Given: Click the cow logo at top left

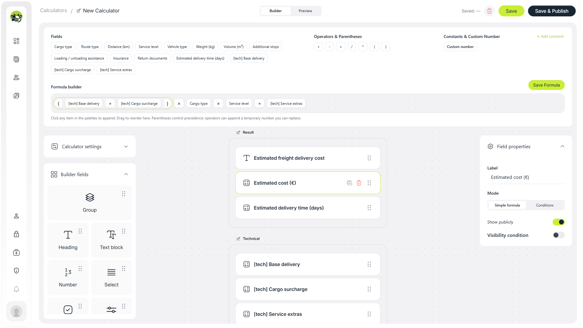Looking at the screenshot, I should pyautogui.click(x=16, y=17).
